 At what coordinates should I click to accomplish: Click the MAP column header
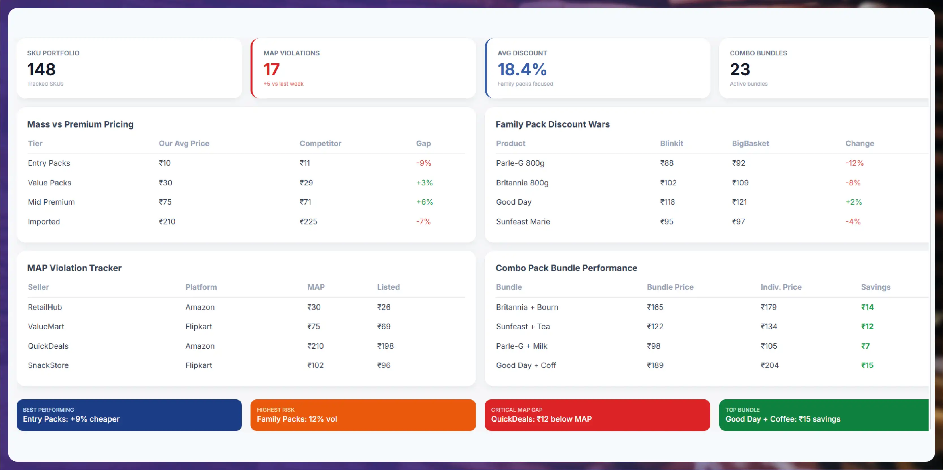(316, 287)
